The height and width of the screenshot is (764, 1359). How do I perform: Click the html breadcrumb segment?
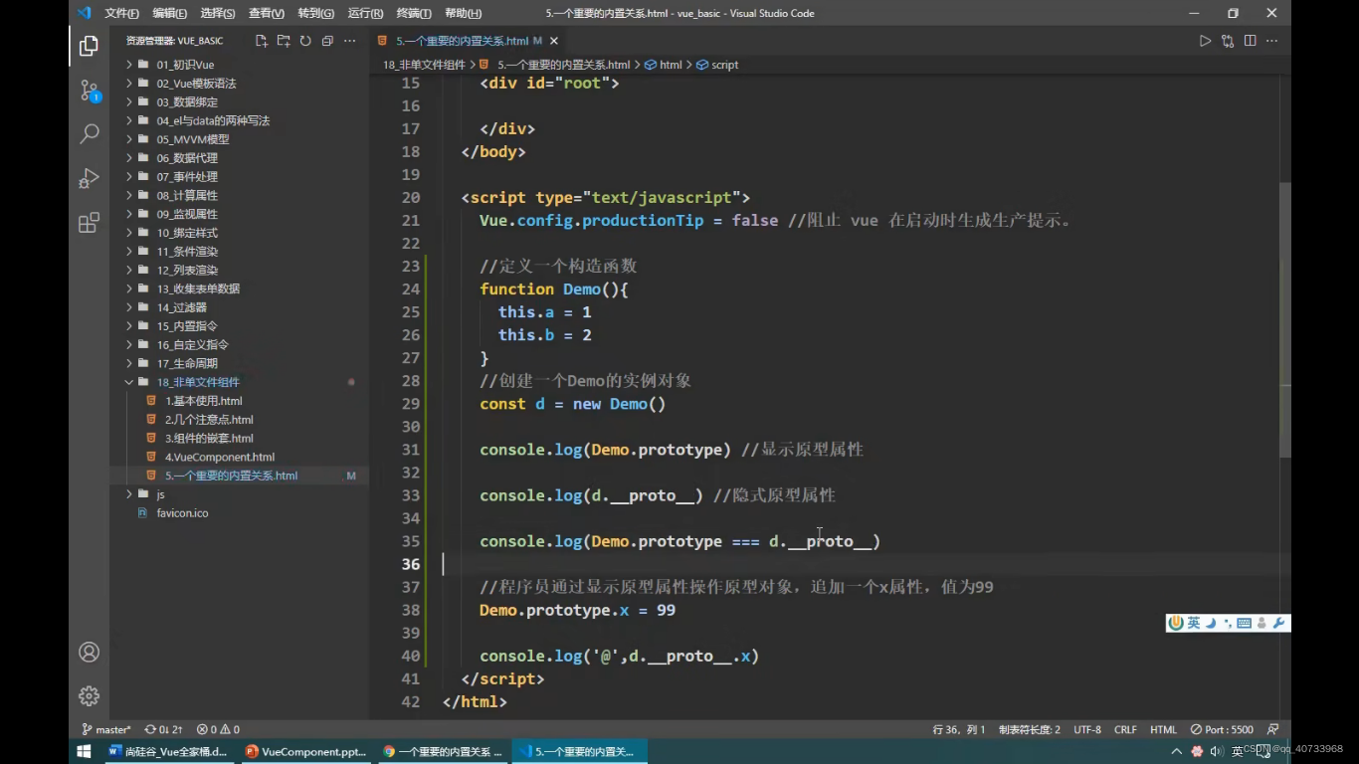pyautogui.click(x=664, y=65)
